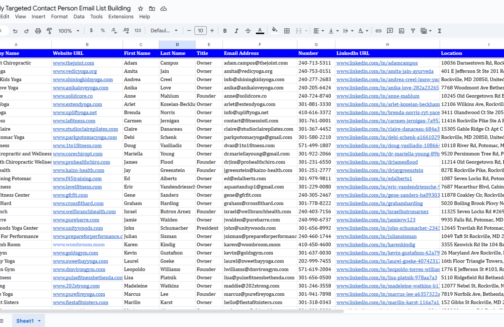Format as percent
The width and height of the screenshot is (504, 327).
[x=102, y=30]
